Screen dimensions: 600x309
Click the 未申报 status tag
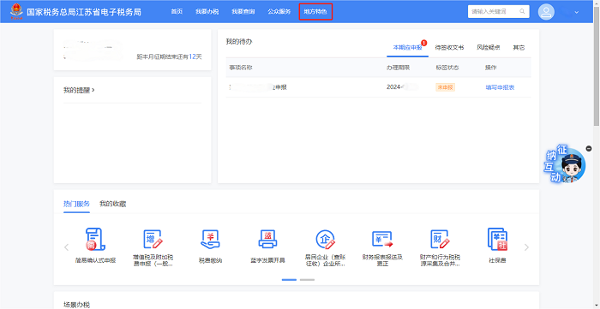click(445, 87)
